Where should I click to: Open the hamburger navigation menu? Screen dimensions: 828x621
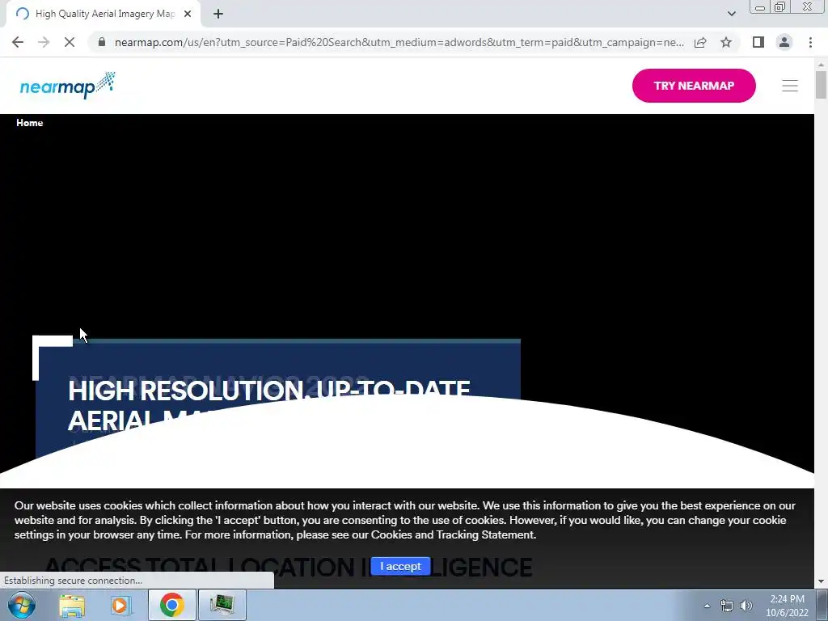pyautogui.click(x=789, y=86)
